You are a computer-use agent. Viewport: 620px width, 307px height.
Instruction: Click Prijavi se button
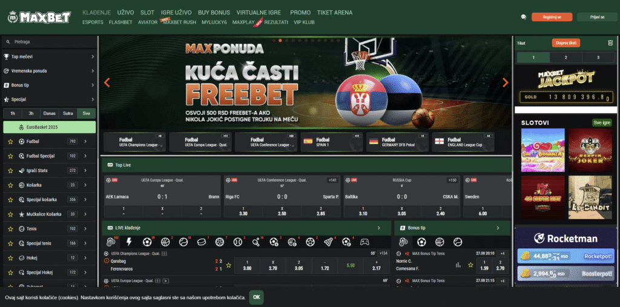tap(597, 17)
